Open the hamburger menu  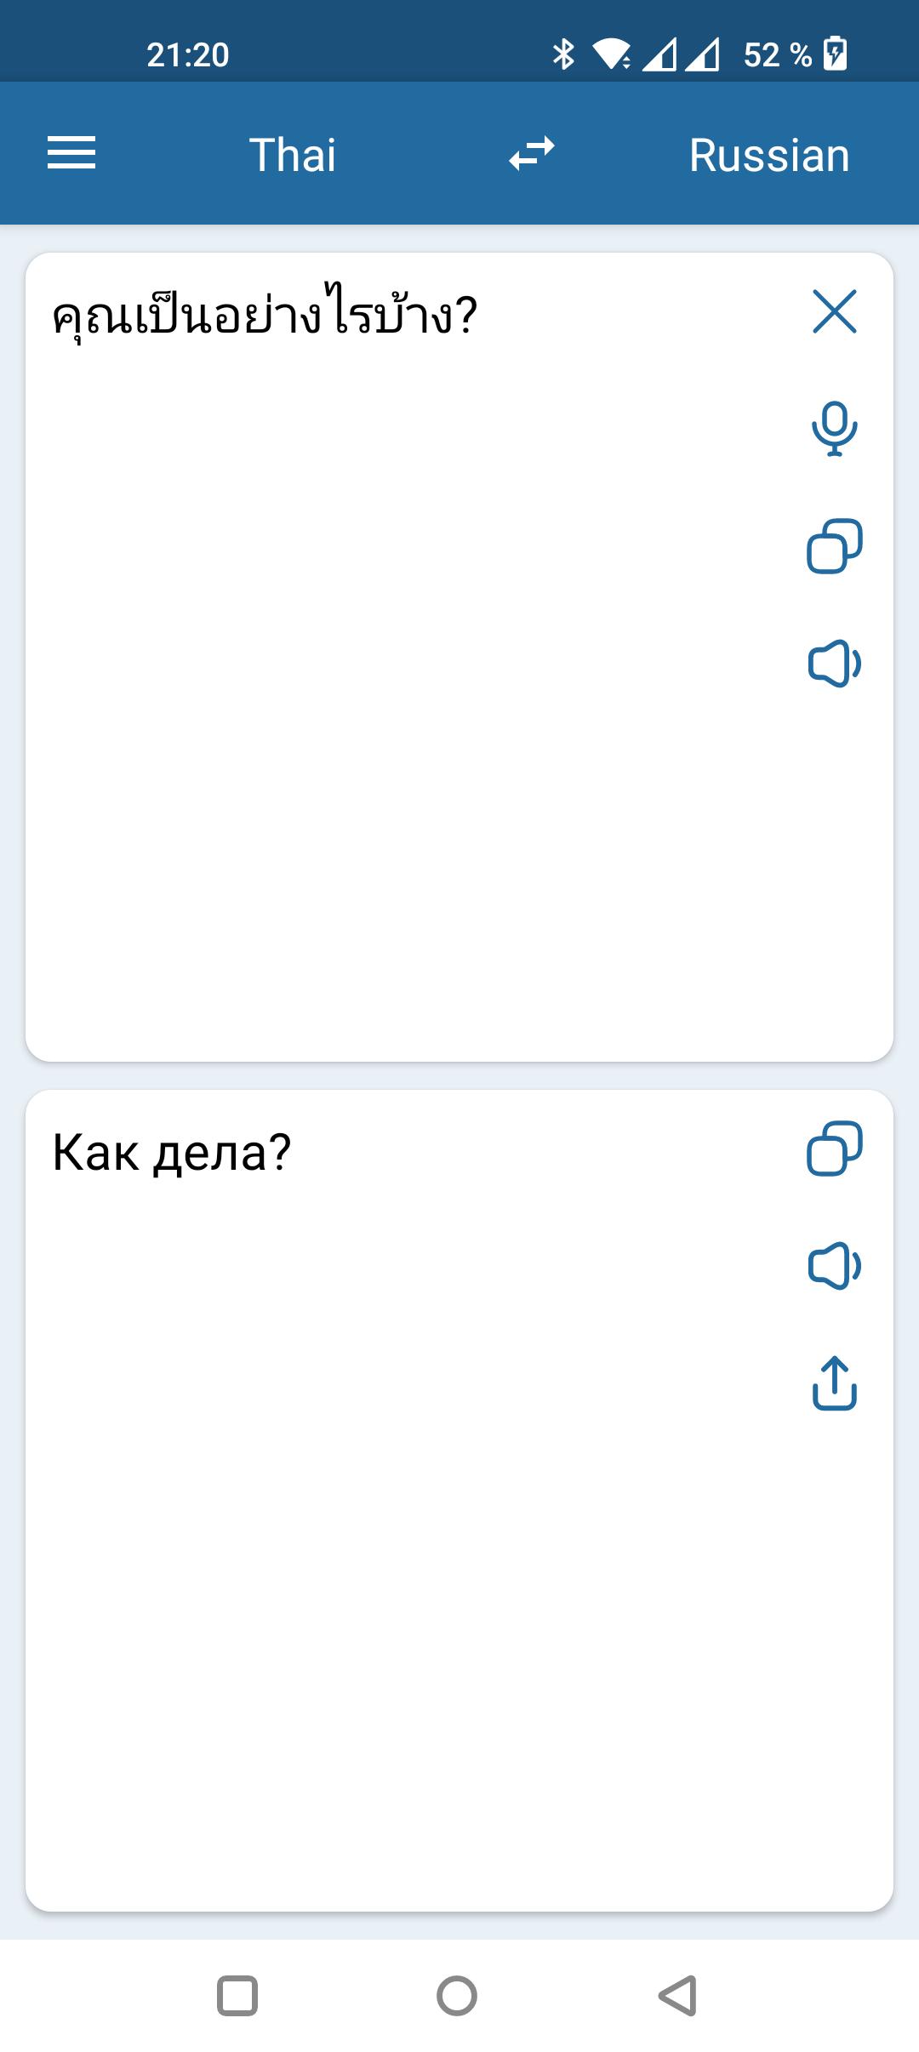(x=71, y=154)
